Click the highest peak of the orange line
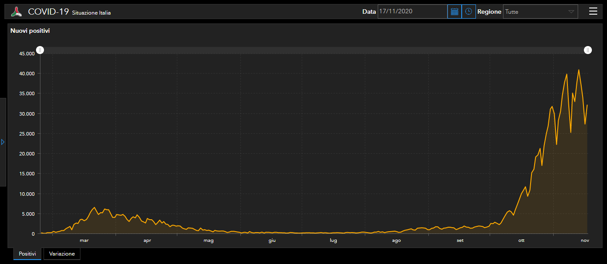The width and height of the screenshot is (607, 264). [x=578, y=70]
